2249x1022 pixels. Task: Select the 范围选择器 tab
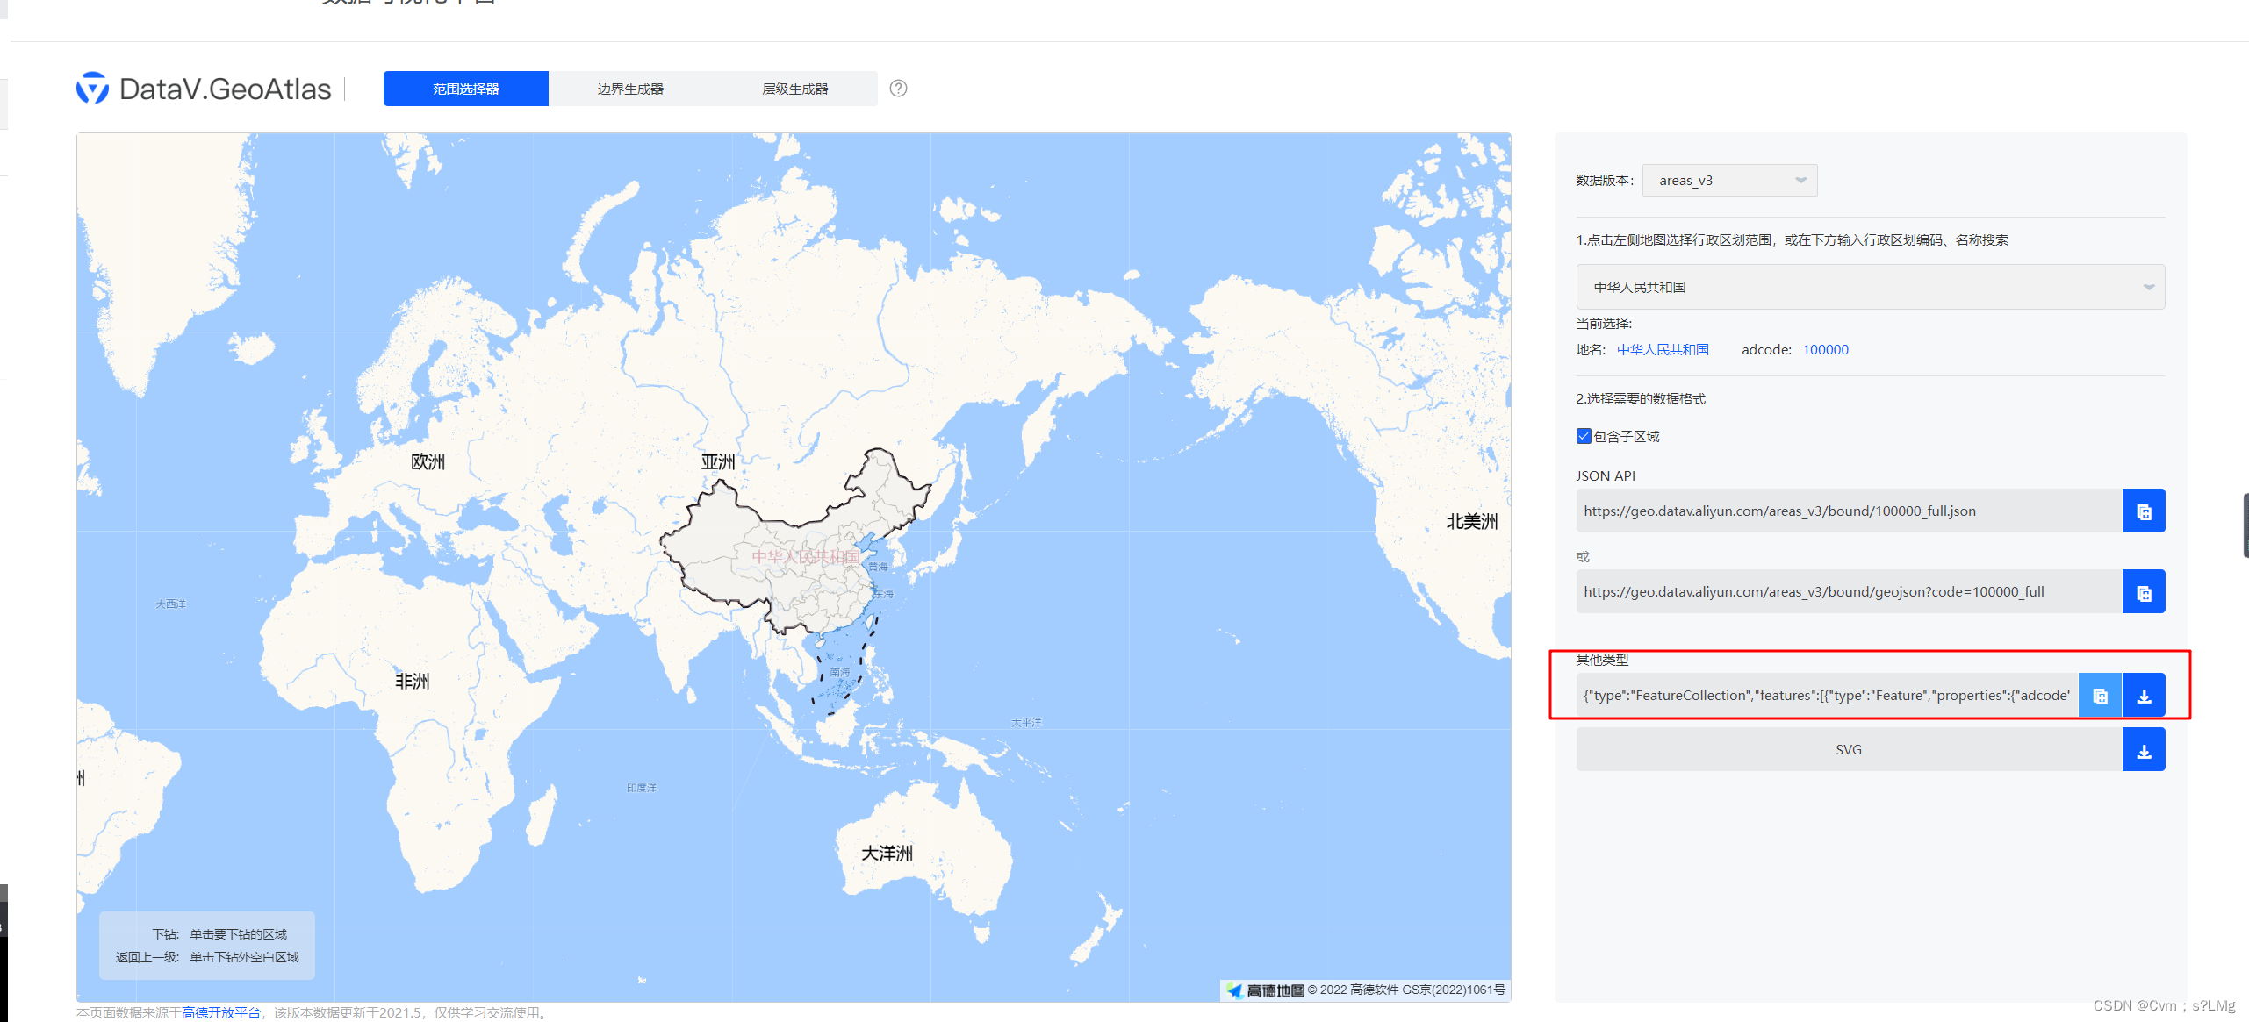point(465,88)
